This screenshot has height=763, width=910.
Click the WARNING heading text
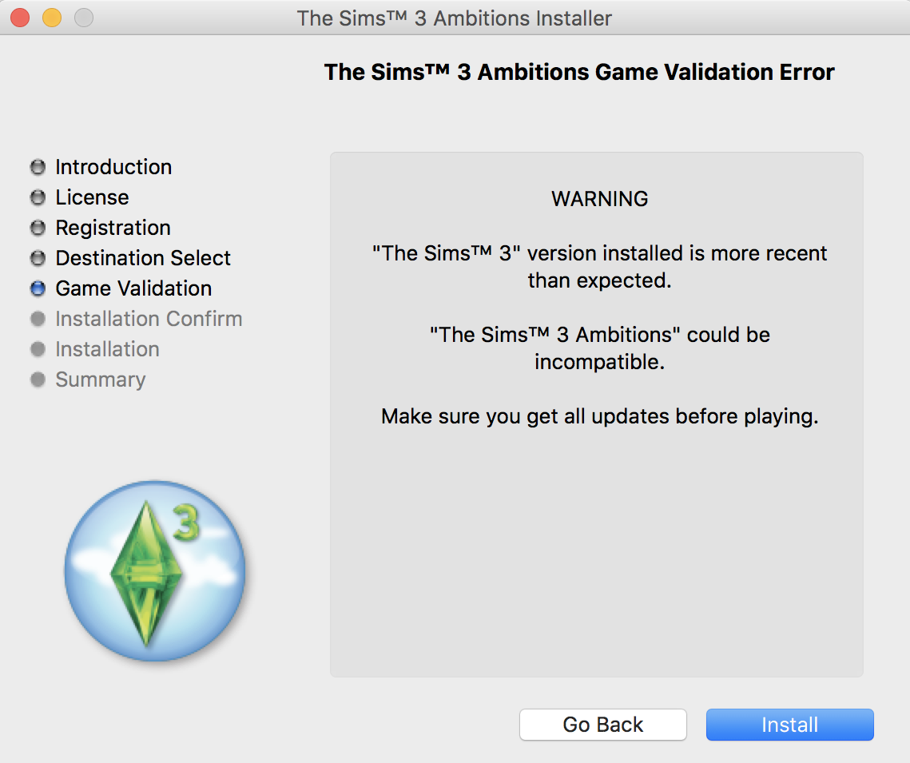[599, 199]
